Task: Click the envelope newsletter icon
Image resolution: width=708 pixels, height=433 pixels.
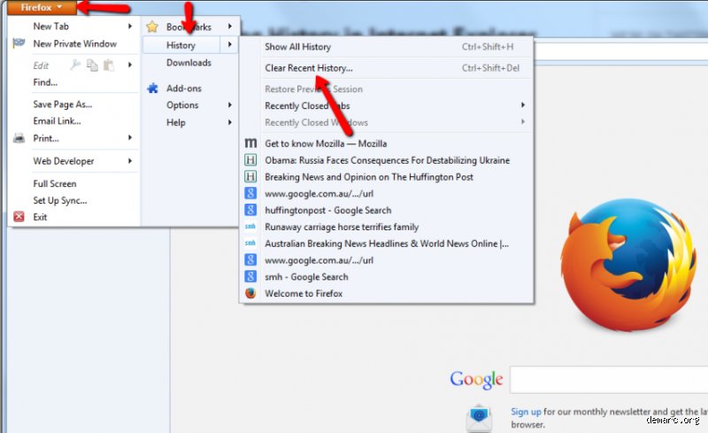Action: (x=479, y=417)
